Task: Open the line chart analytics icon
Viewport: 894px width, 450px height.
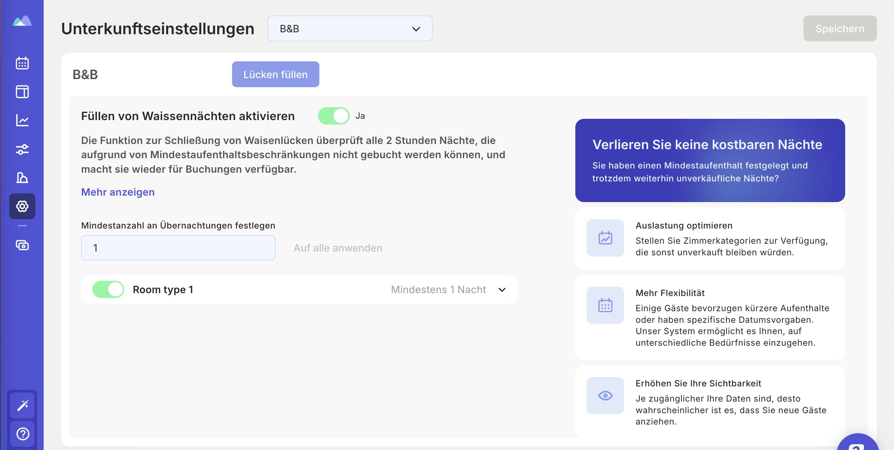Action: click(x=22, y=120)
